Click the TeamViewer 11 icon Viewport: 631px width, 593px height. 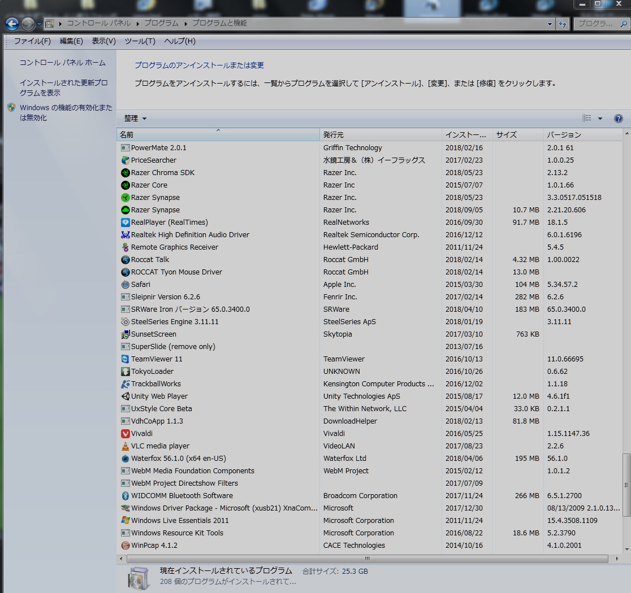(x=126, y=359)
